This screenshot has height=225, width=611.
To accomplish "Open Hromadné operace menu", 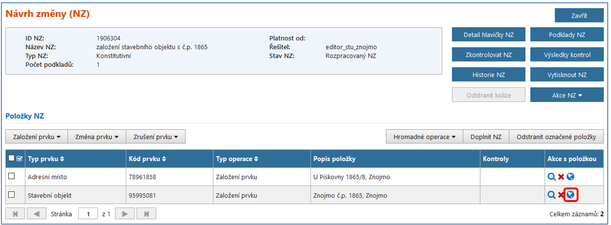I will click(424, 137).
